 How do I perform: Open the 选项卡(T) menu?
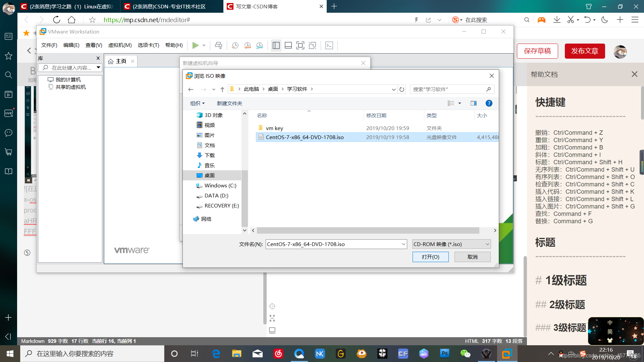click(x=148, y=45)
